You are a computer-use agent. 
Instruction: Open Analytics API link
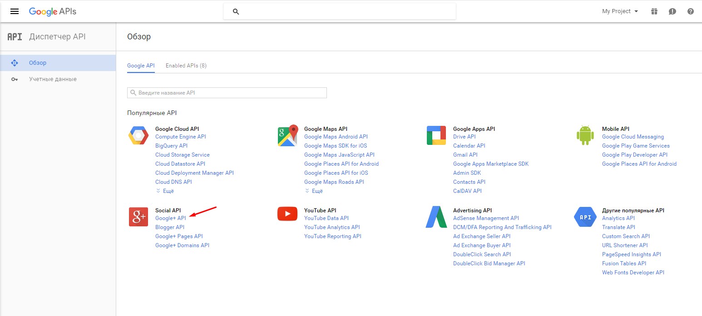[618, 218]
